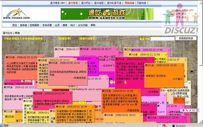Image resolution: width=203 pixels, height=127 pixels.
Task: Click the Internet zone globe icon
Action: tap(174, 126)
